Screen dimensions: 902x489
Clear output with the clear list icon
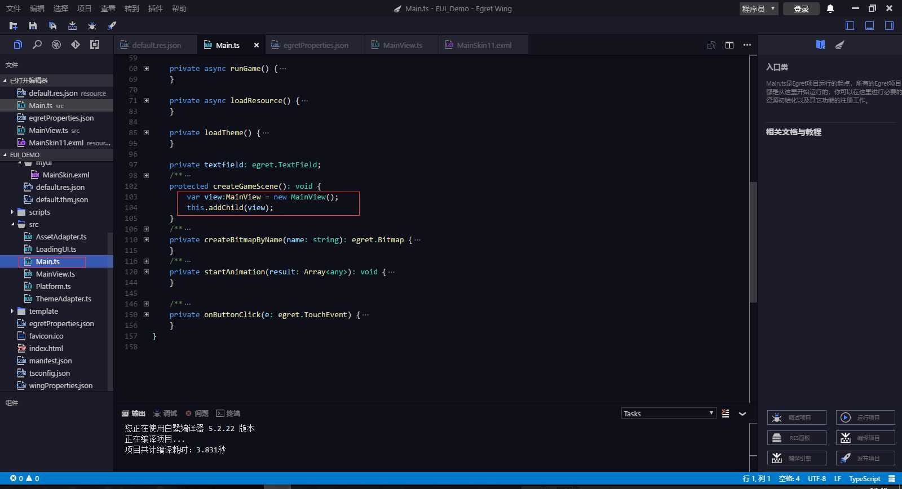click(x=726, y=414)
